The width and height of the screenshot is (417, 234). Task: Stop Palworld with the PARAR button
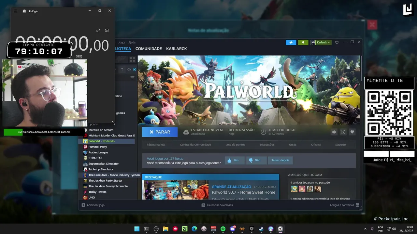click(160, 132)
